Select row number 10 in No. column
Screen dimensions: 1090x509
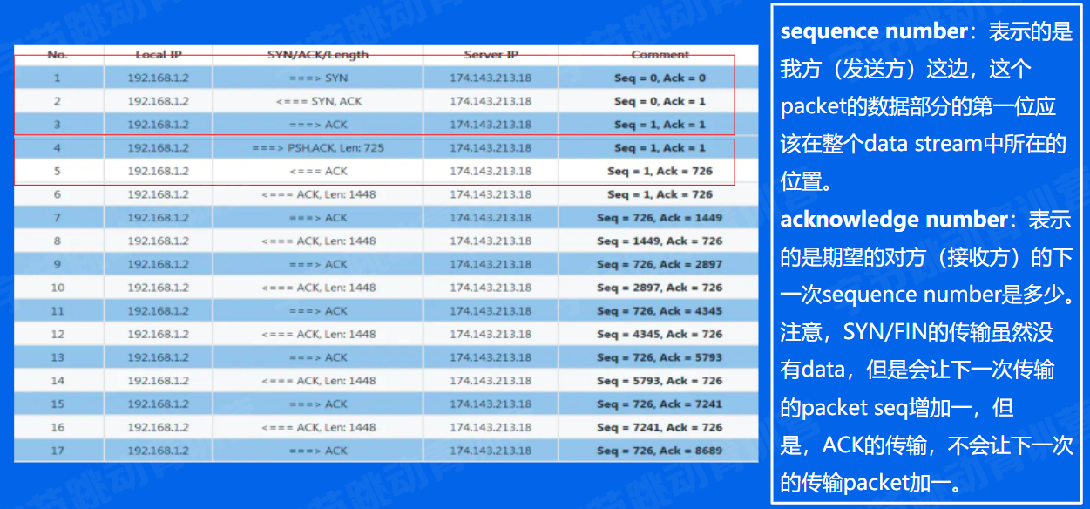[58, 288]
